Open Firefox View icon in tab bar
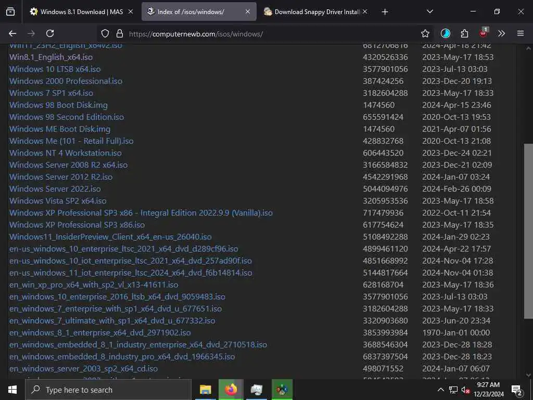The width and height of the screenshot is (533, 400). 10,12
